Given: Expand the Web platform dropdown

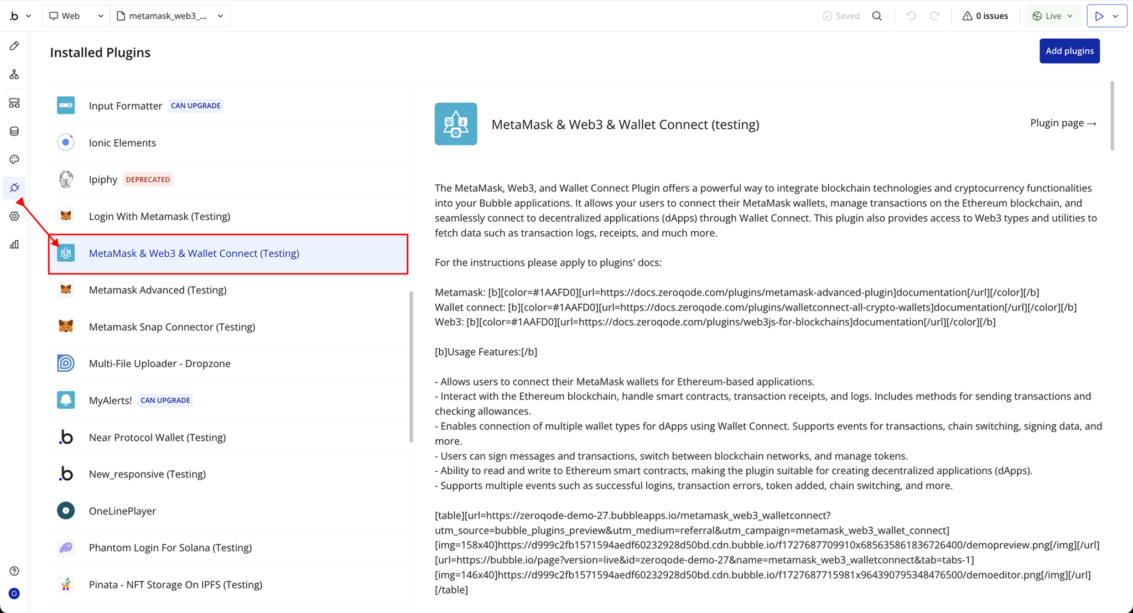Looking at the screenshot, I should (x=76, y=16).
